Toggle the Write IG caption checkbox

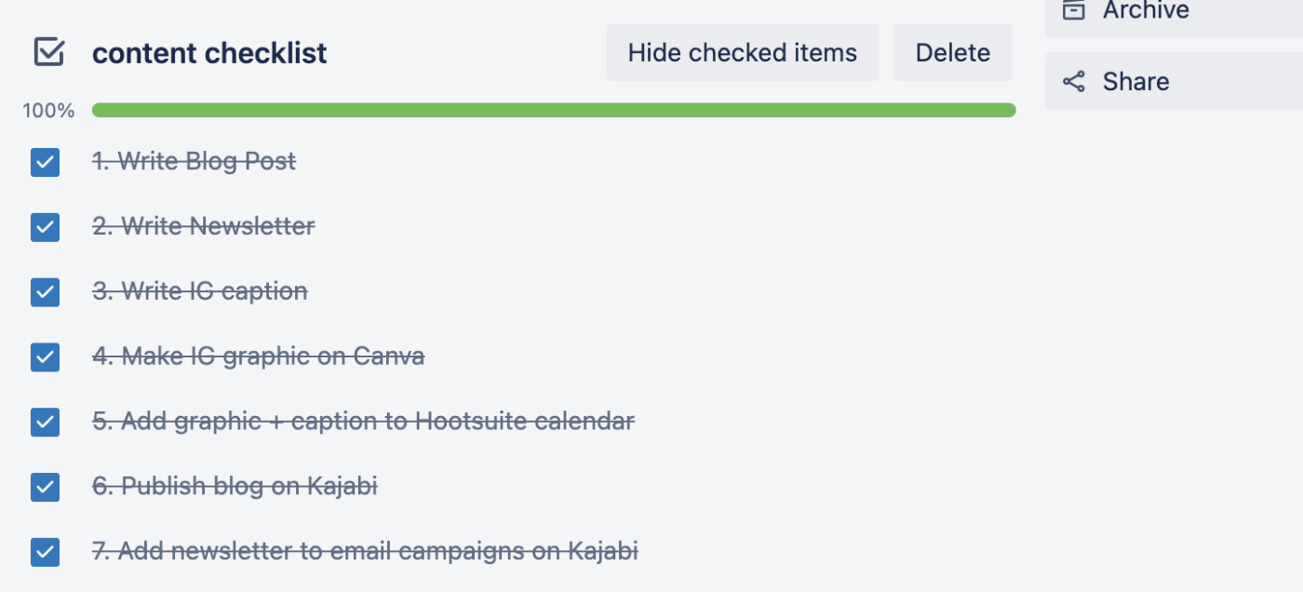[x=45, y=292]
